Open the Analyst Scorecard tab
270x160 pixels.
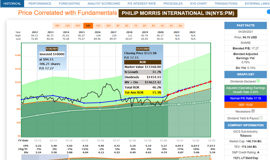pyautogui.click(x=104, y=4)
